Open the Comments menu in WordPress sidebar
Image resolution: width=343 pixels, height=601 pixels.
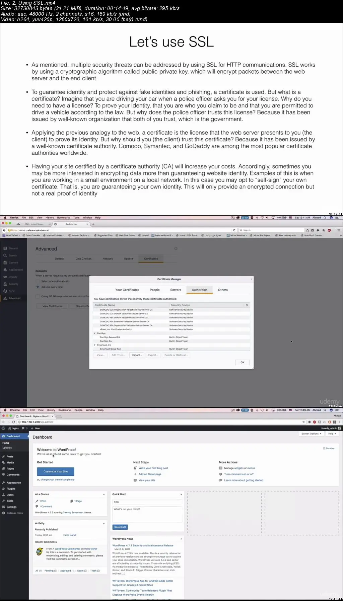[x=13, y=475]
